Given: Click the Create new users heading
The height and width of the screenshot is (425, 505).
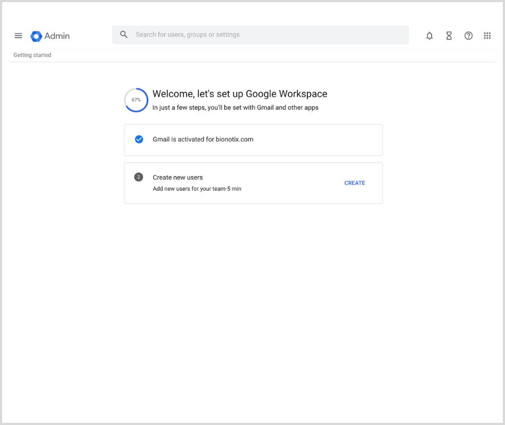Looking at the screenshot, I should pyautogui.click(x=178, y=177).
